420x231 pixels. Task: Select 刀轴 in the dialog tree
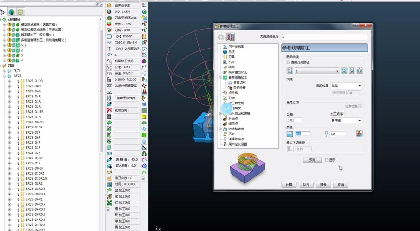point(232,98)
